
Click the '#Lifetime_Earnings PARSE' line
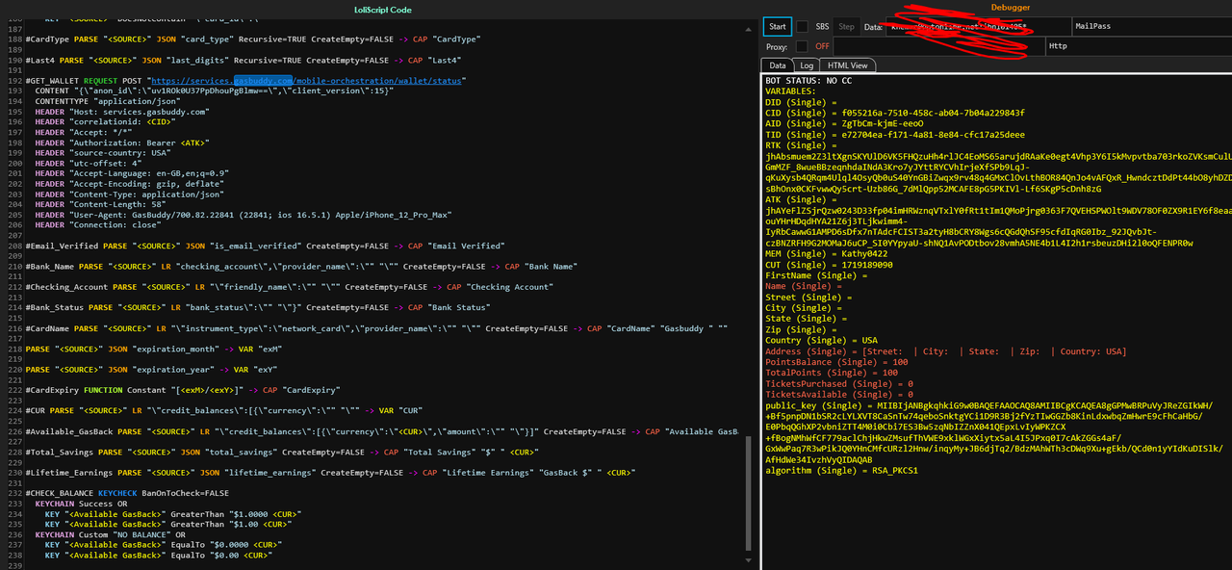pos(331,473)
